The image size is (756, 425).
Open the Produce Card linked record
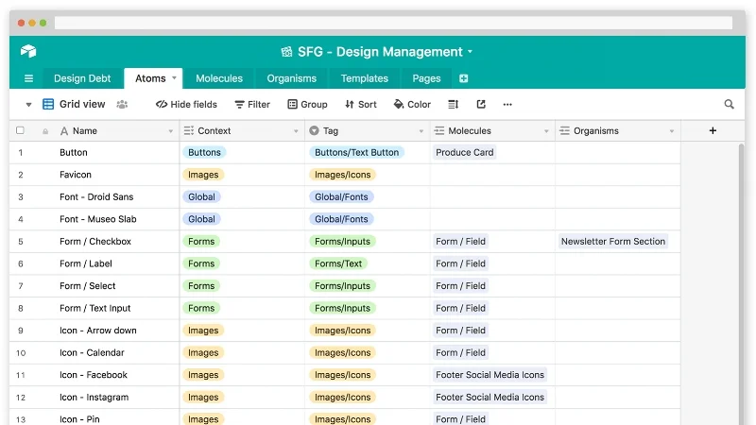point(465,152)
